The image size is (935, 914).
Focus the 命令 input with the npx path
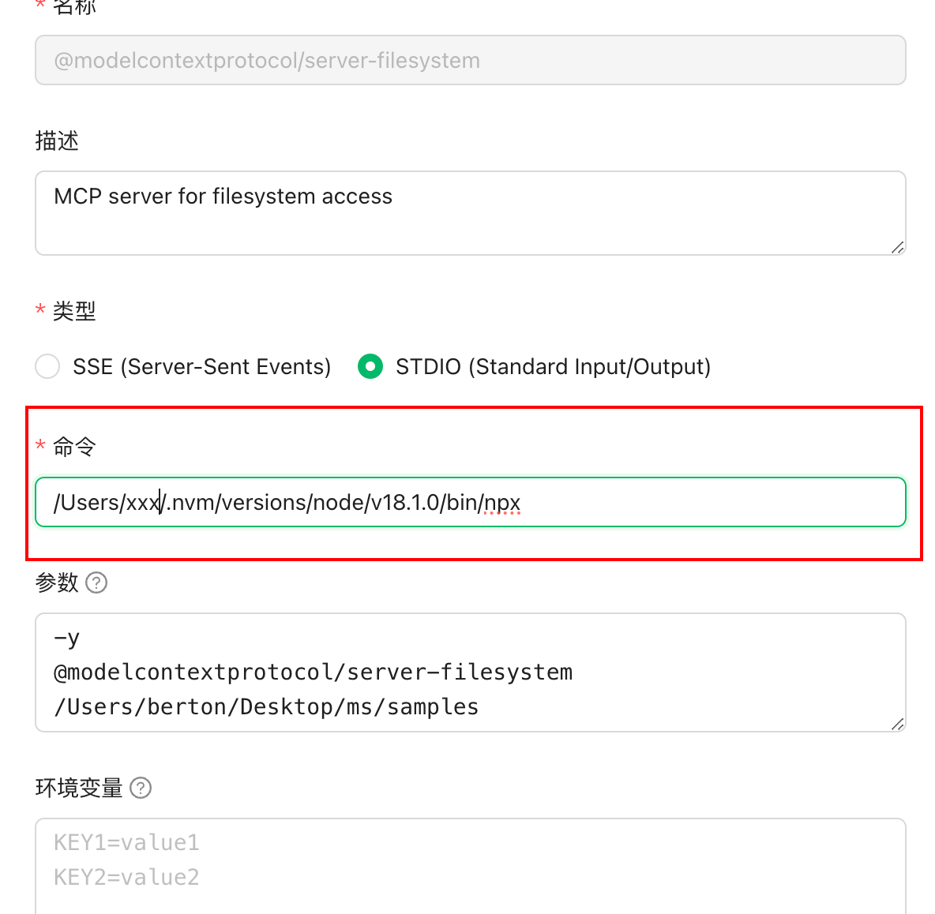[x=471, y=502]
